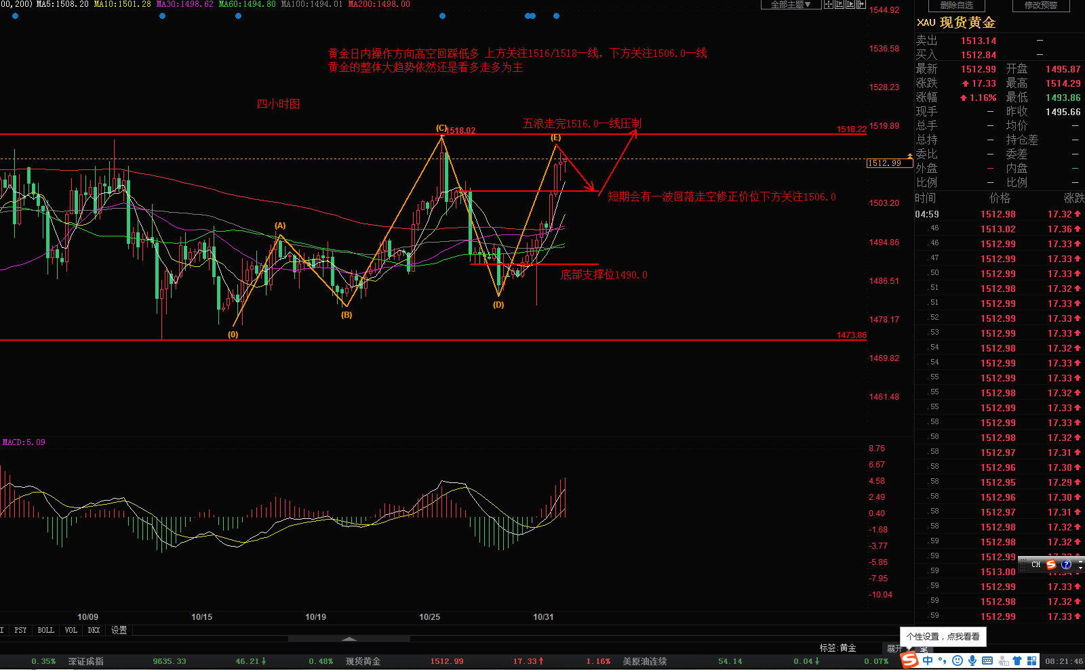Toggle Chinese/English input mode (中)

pos(928,661)
